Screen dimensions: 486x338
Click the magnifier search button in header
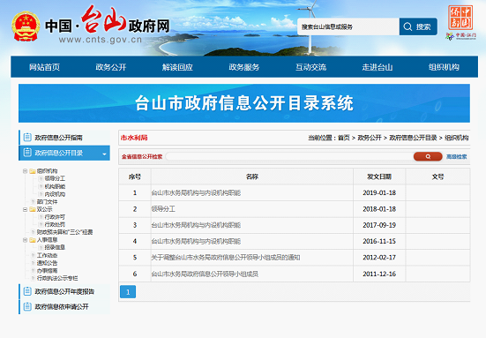click(418, 26)
